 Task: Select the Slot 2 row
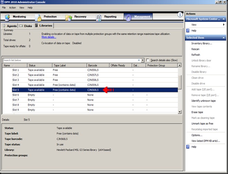(x=95, y=75)
